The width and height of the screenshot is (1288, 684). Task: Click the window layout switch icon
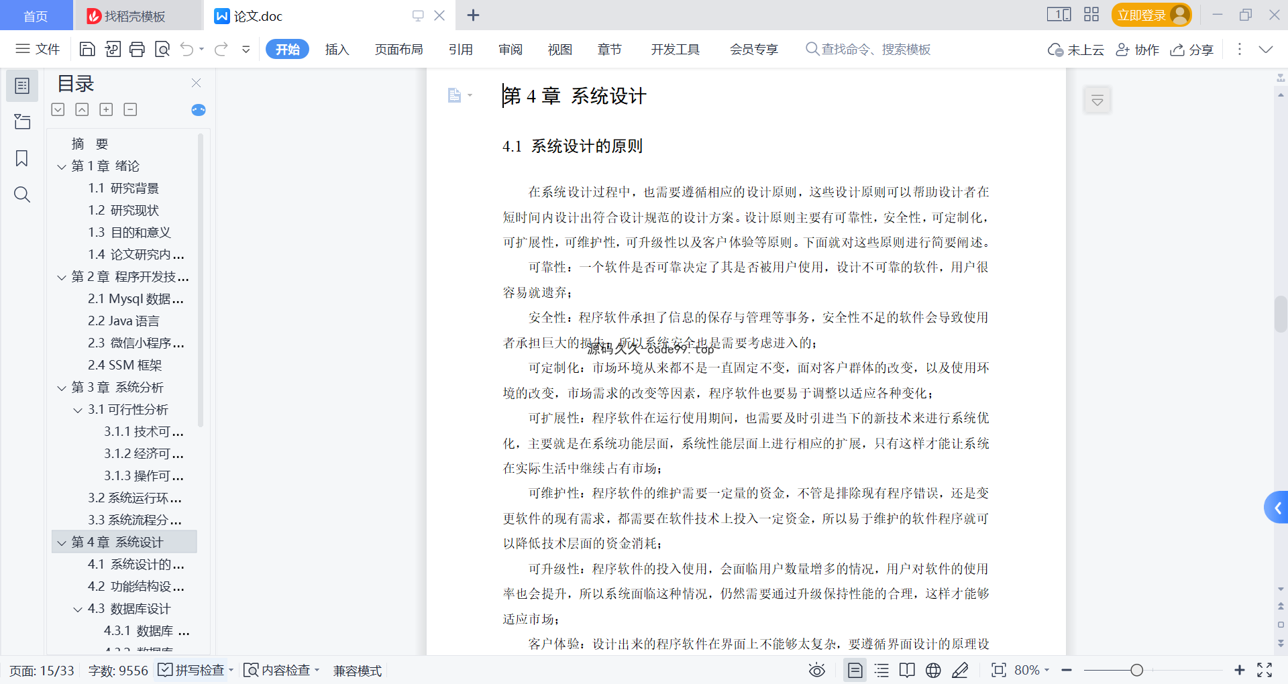1059,14
